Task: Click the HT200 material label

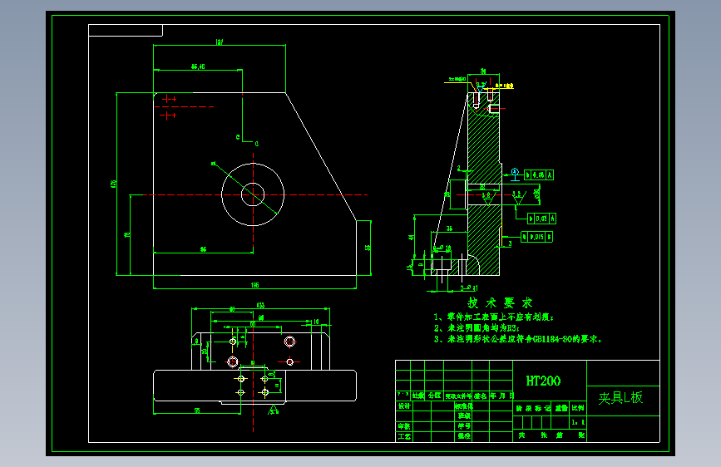Action: [x=543, y=381]
